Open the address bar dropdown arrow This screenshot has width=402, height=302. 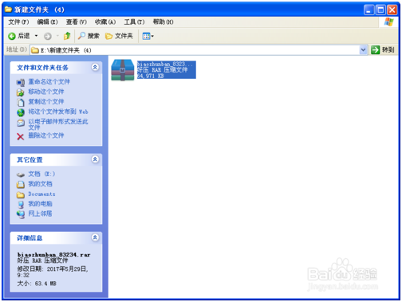pos(363,50)
